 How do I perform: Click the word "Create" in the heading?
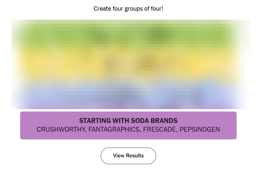102,9
